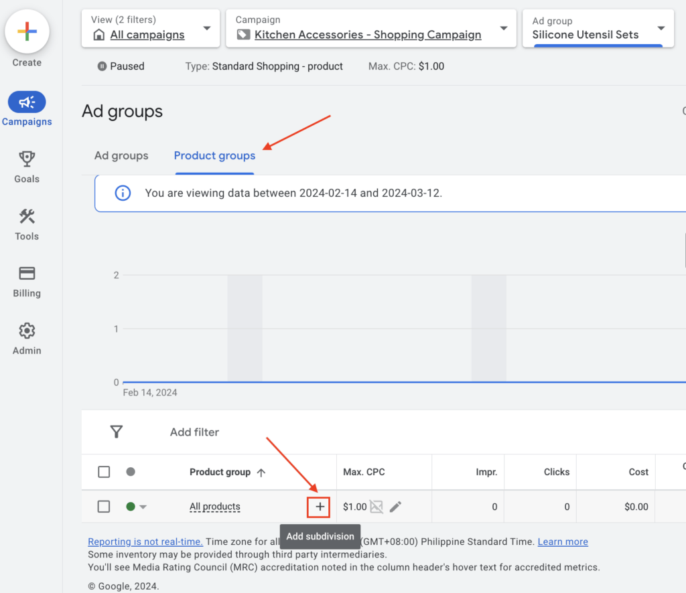
Task: Expand the Campaign selector dropdown arrow
Action: pyautogui.click(x=504, y=28)
